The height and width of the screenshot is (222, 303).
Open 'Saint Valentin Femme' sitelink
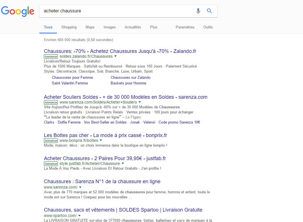point(70,83)
